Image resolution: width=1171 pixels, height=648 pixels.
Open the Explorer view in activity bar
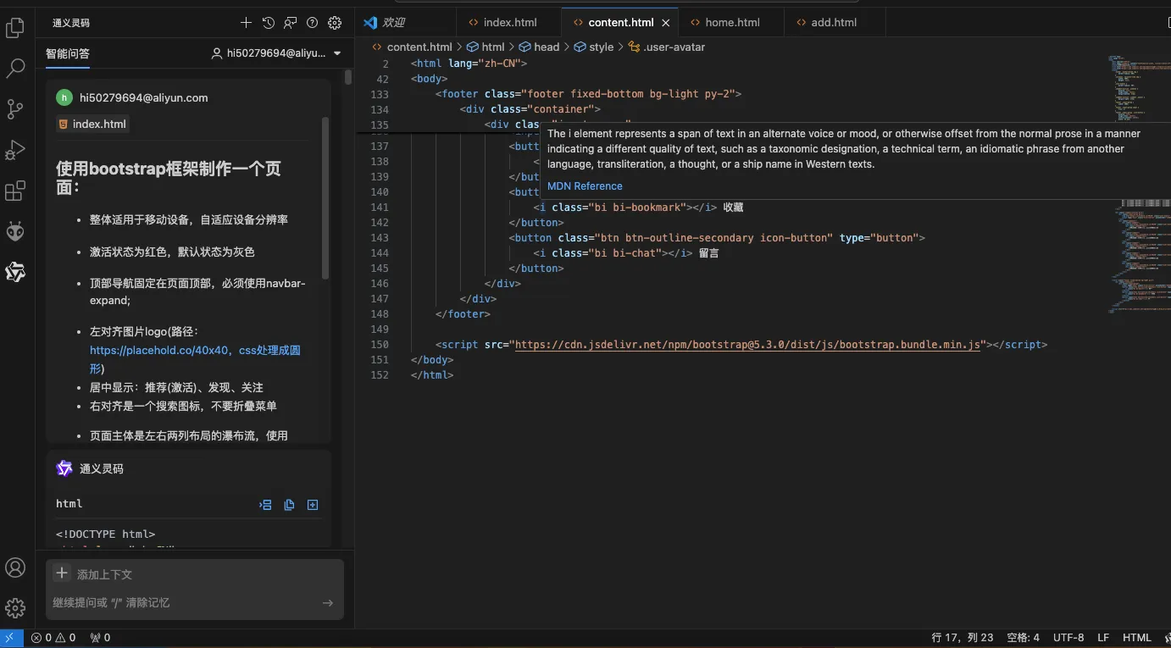pyautogui.click(x=15, y=29)
